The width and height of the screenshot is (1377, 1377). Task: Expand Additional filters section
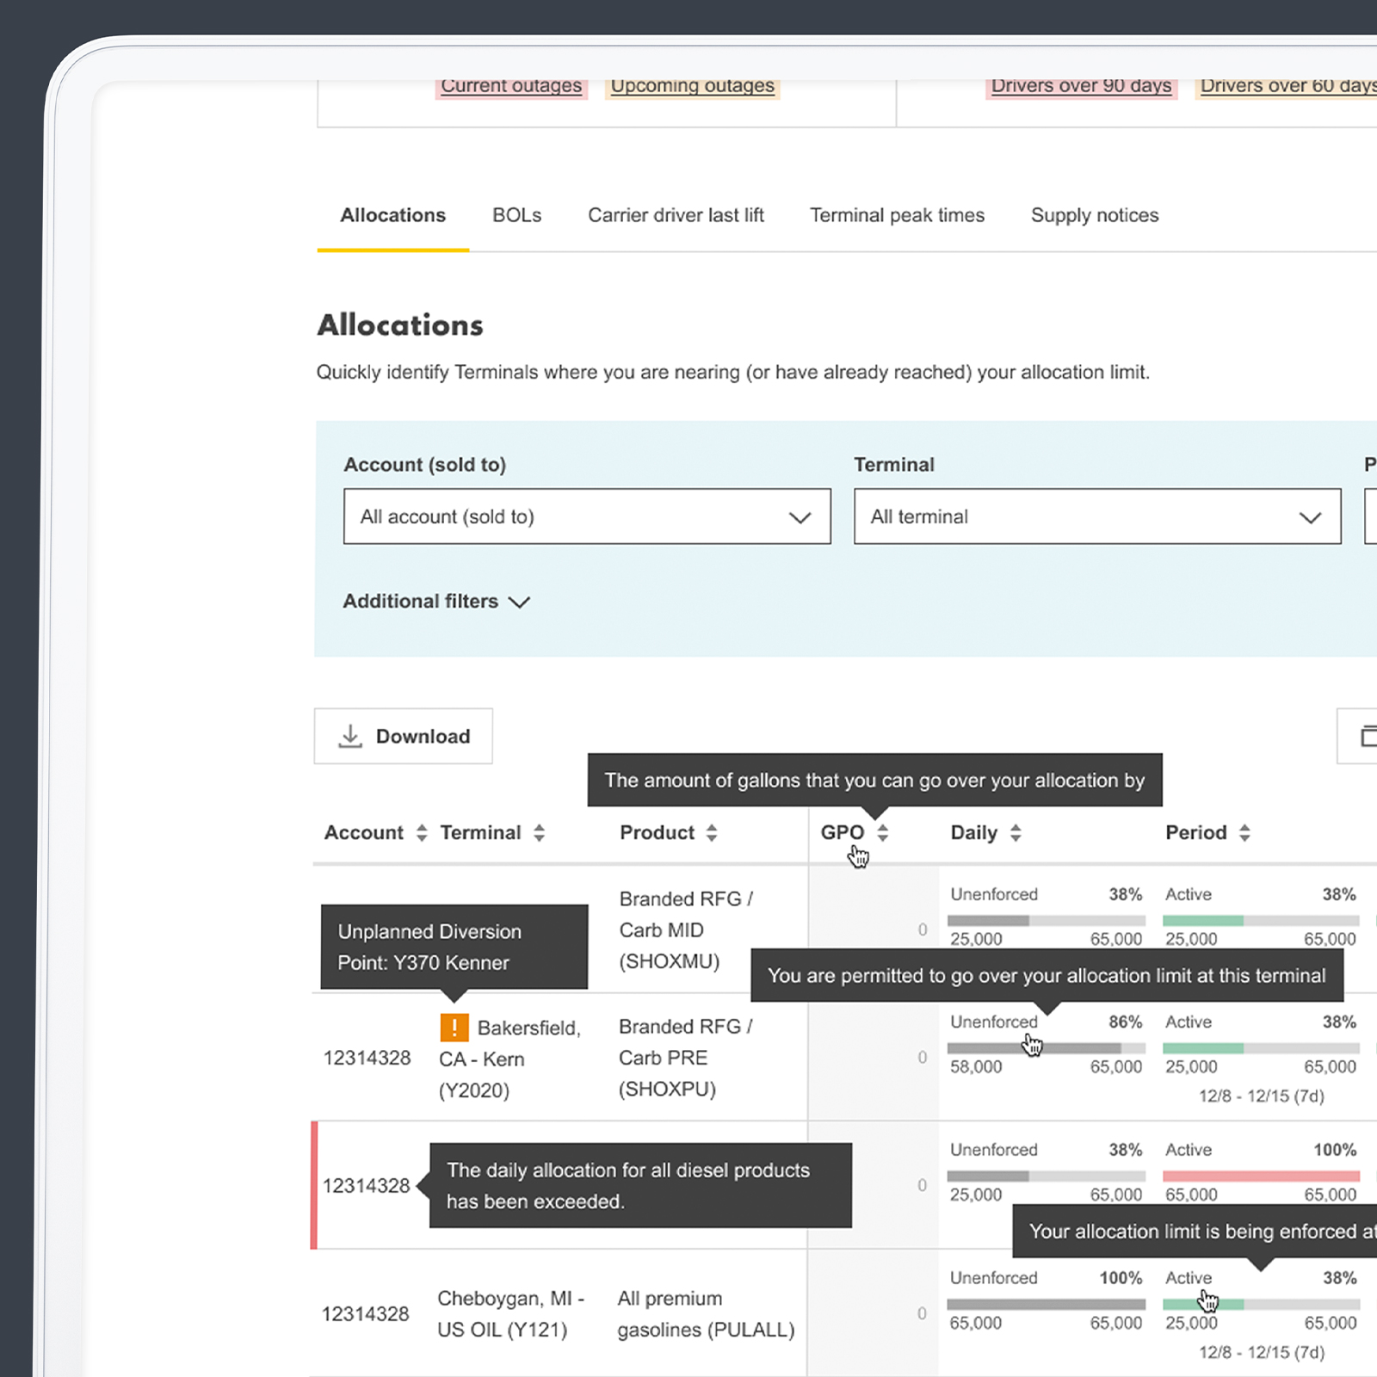[x=436, y=601]
